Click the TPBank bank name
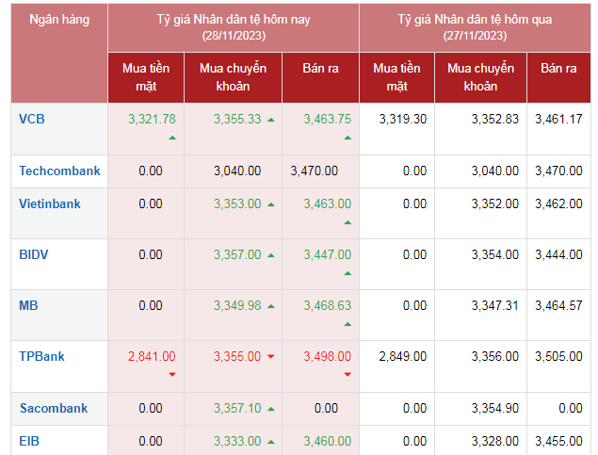 40,356
